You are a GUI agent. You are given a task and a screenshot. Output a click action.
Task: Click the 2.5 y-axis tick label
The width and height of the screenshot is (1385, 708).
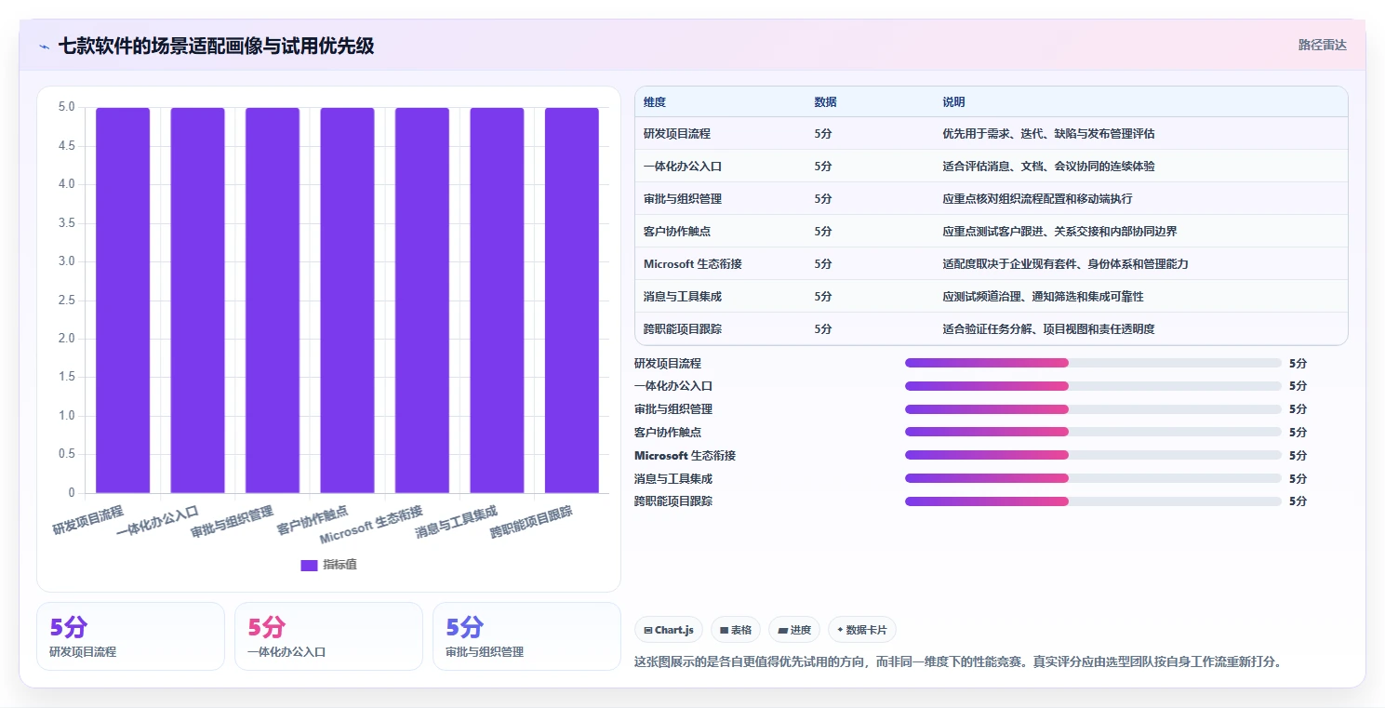pyautogui.click(x=66, y=300)
